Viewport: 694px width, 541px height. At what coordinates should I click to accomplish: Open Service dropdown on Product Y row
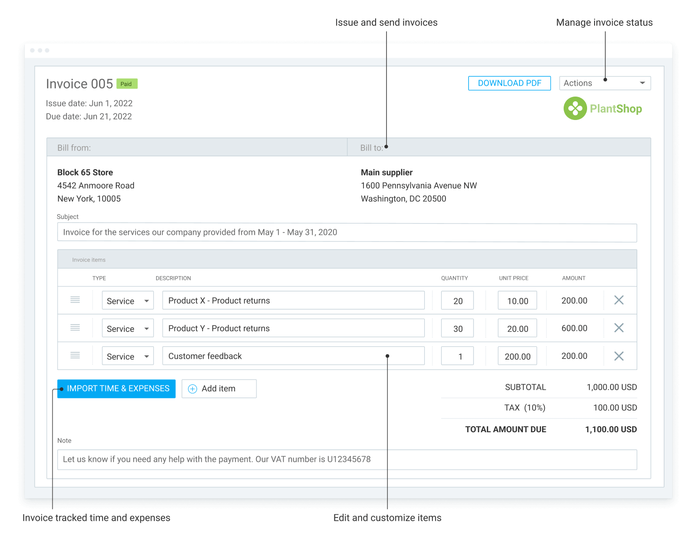click(x=128, y=328)
